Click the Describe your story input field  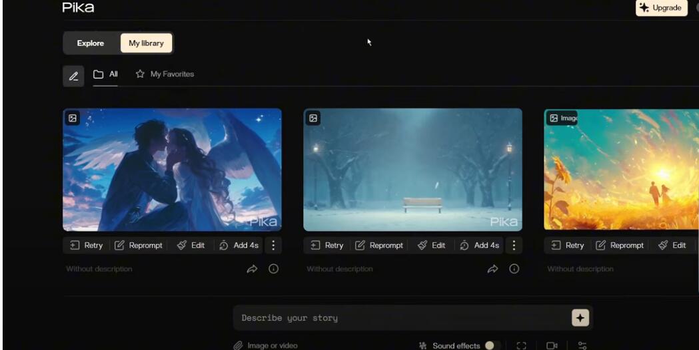point(400,318)
